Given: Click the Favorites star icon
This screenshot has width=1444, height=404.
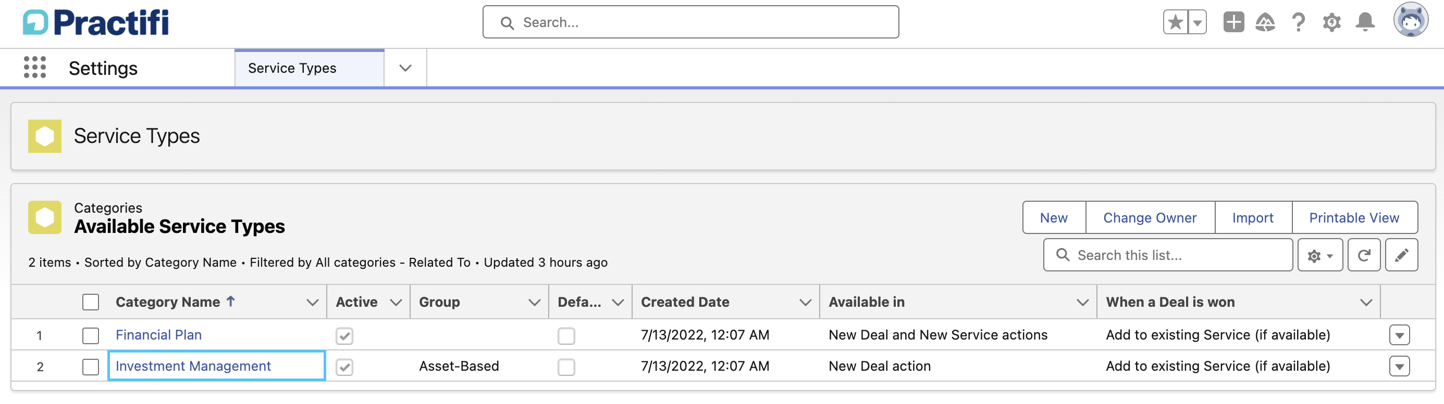Looking at the screenshot, I should [1176, 22].
